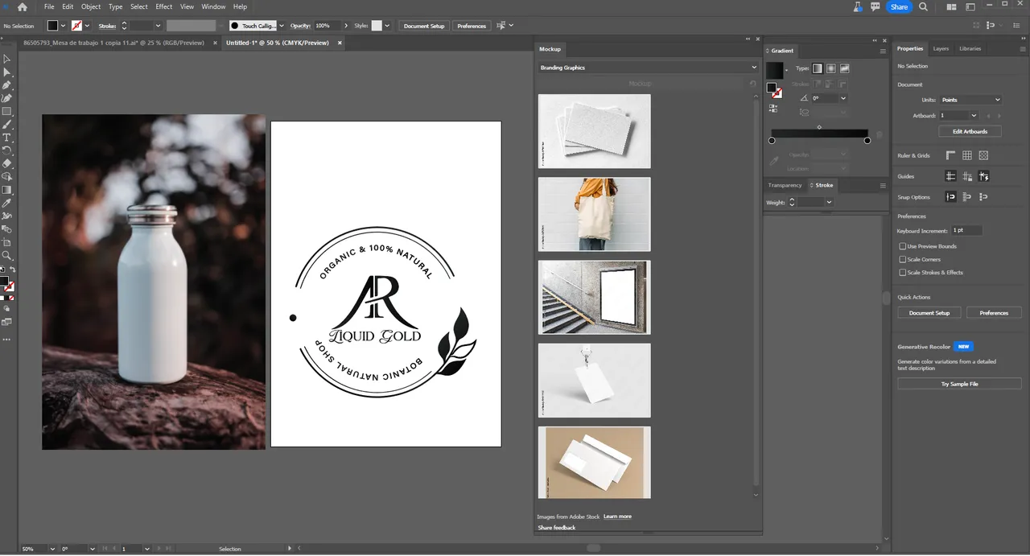Open the Gradient panel menu icon
Screen dimensions: 1030x556
[883, 51]
